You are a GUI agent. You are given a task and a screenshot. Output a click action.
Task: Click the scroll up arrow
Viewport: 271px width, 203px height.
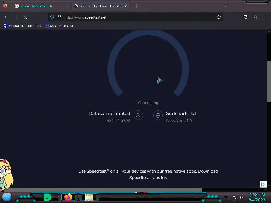click(x=269, y=32)
